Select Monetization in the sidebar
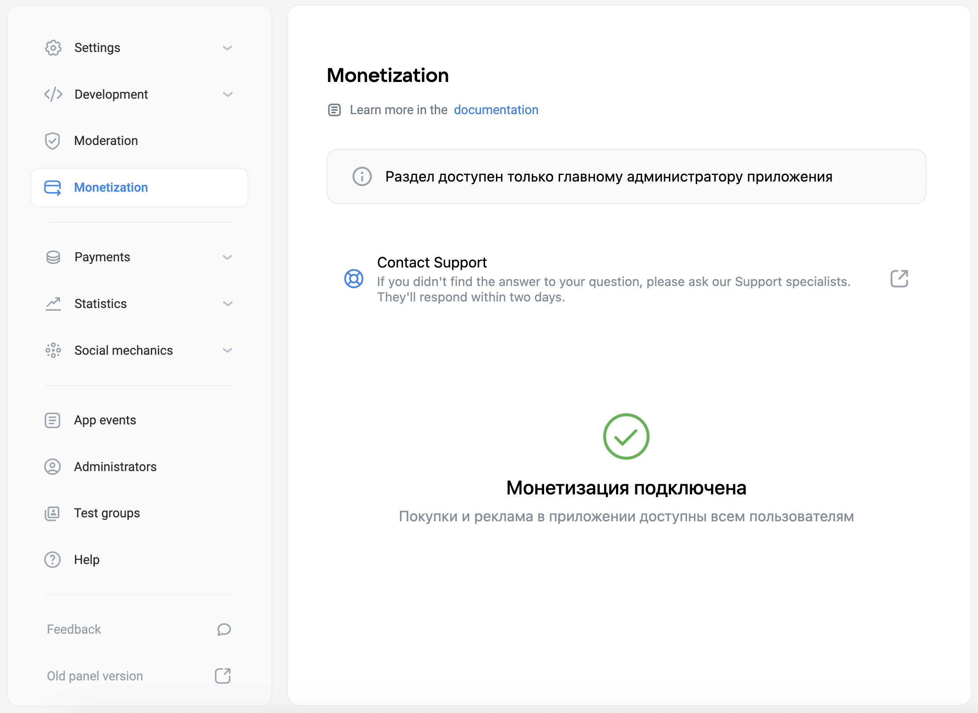This screenshot has width=978, height=713. (139, 188)
